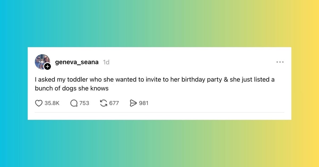Repost using the circular arrows icon
This screenshot has width=319, height=167.
pos(103,103)
